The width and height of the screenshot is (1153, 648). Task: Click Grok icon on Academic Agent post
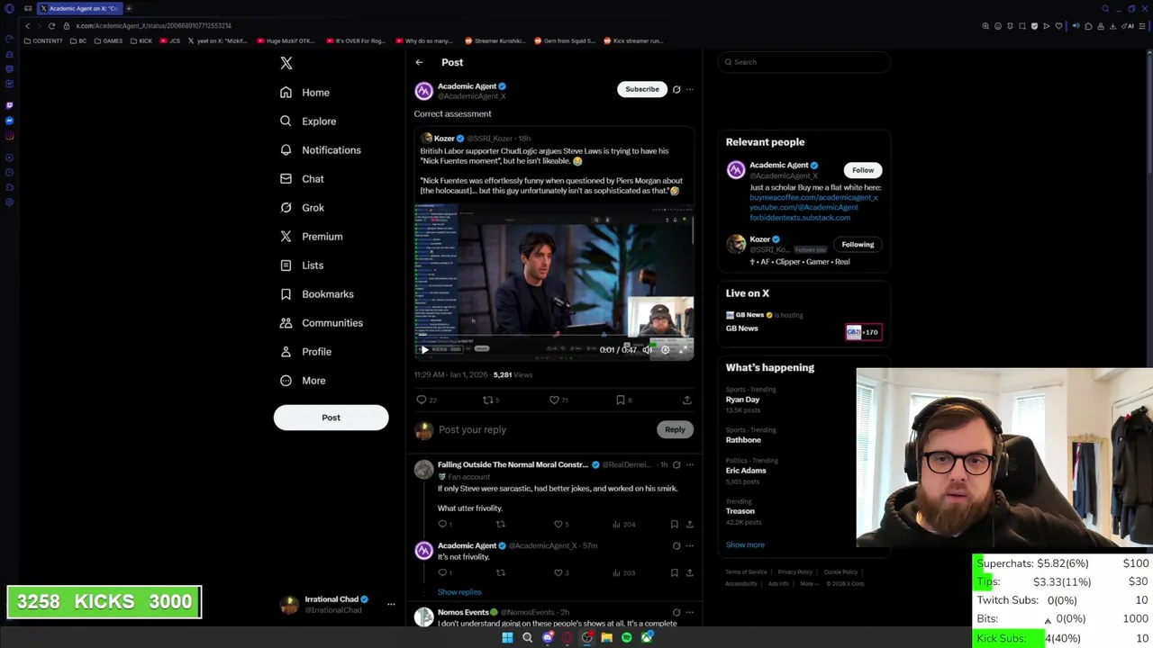[676, 89]
